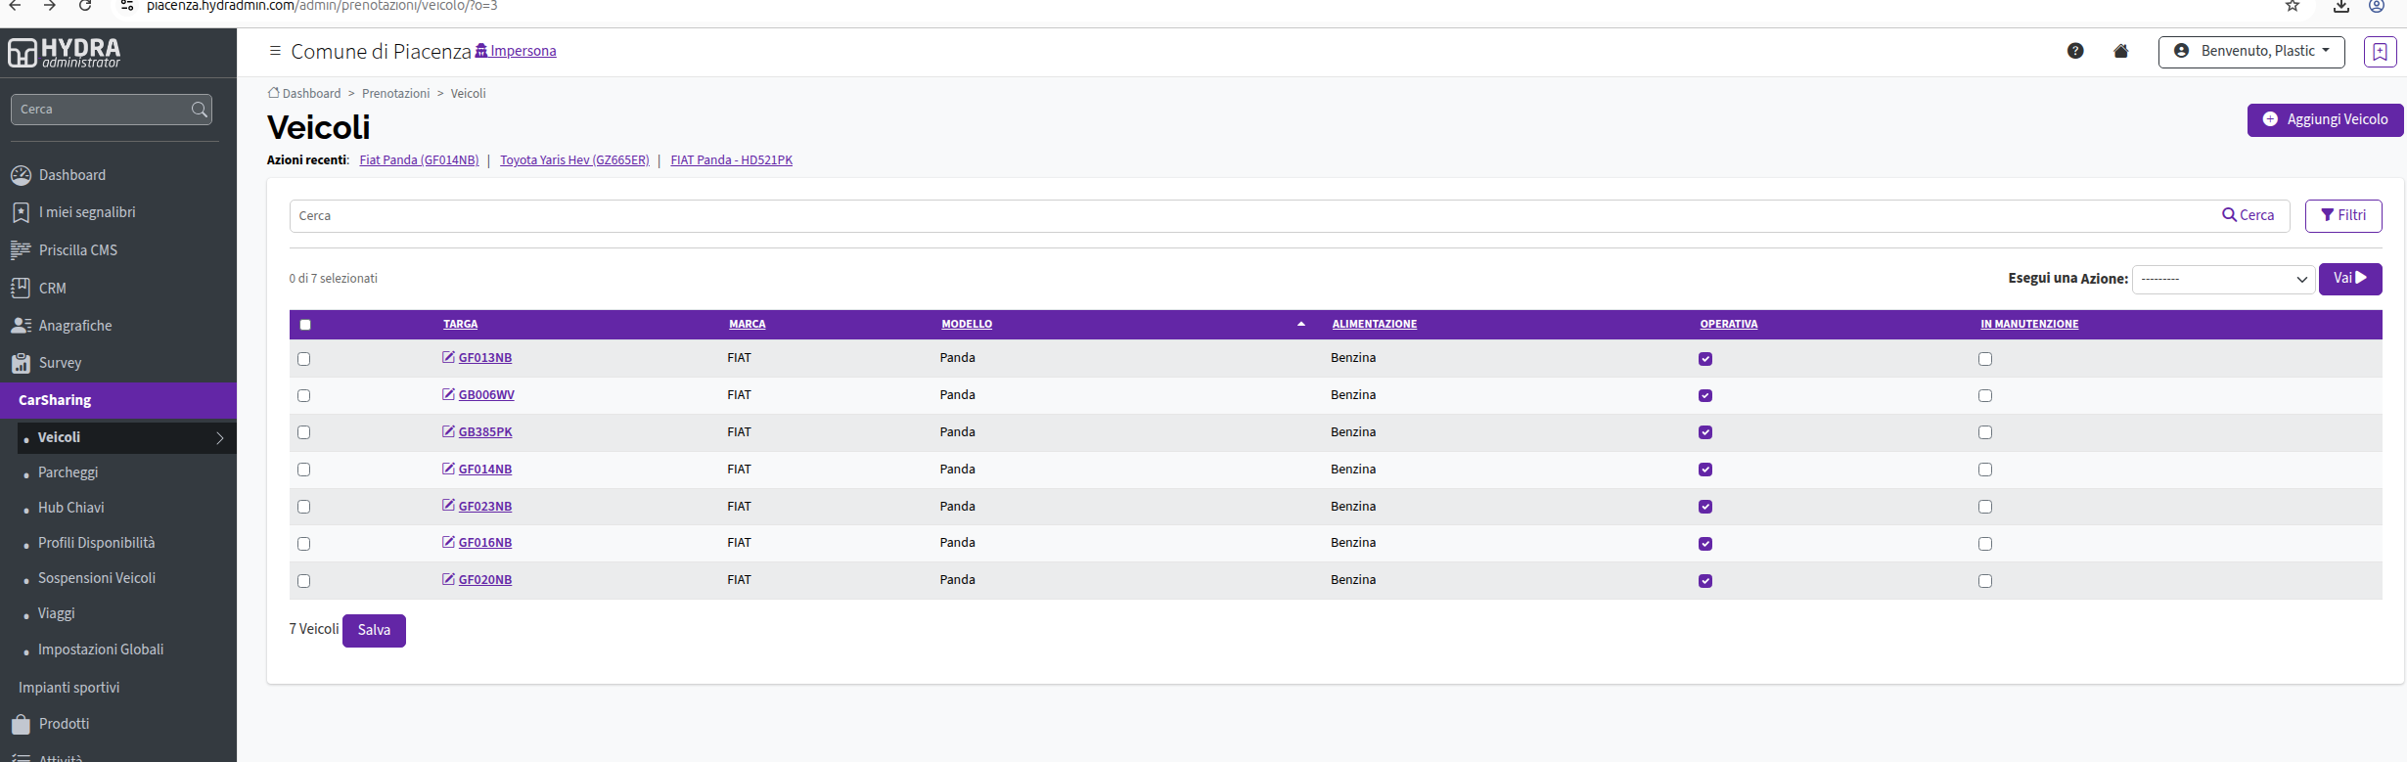Screen dimensions: 2407x762
Task: Tick the row checkbox for GB006WV
Action: (303, 396)
